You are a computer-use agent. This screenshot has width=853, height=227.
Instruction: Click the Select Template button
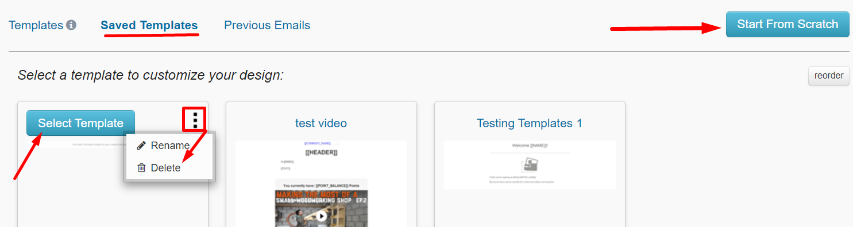80,123
